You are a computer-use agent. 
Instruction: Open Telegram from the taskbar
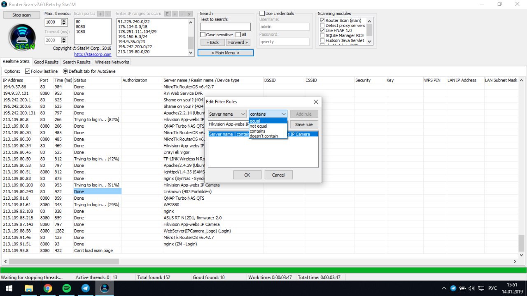[86, 288]
